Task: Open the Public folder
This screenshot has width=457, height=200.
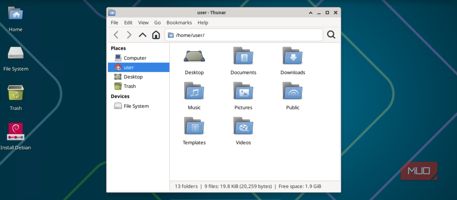Action: [293, 91]
